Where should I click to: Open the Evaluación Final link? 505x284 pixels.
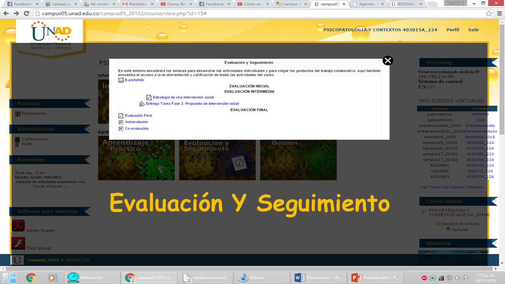(x=138, y=116)
